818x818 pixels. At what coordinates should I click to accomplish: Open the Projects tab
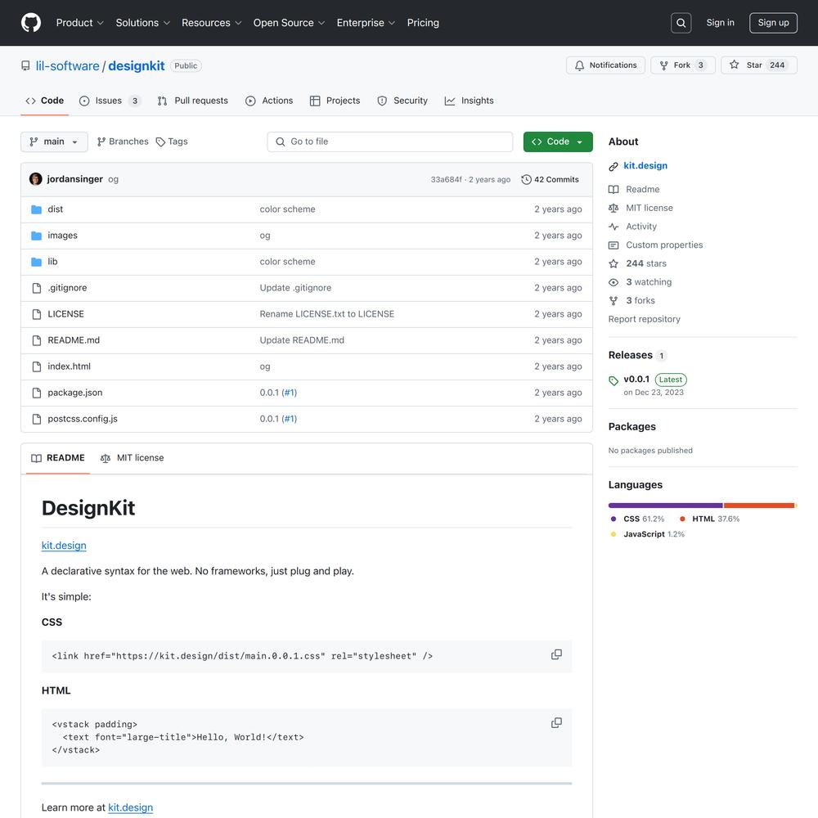pyautogui.click(x=335, y=101)
